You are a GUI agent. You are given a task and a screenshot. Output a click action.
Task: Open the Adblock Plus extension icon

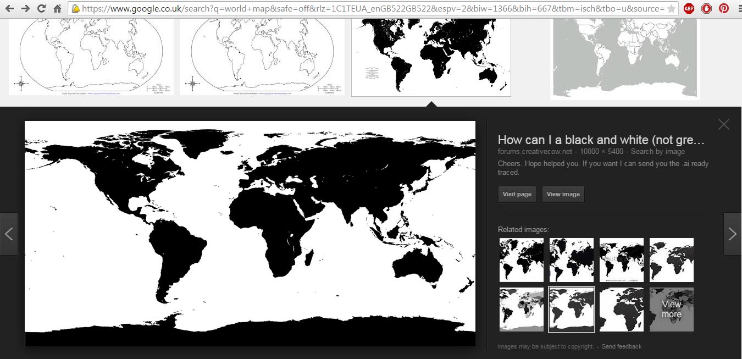click(689, 9)
